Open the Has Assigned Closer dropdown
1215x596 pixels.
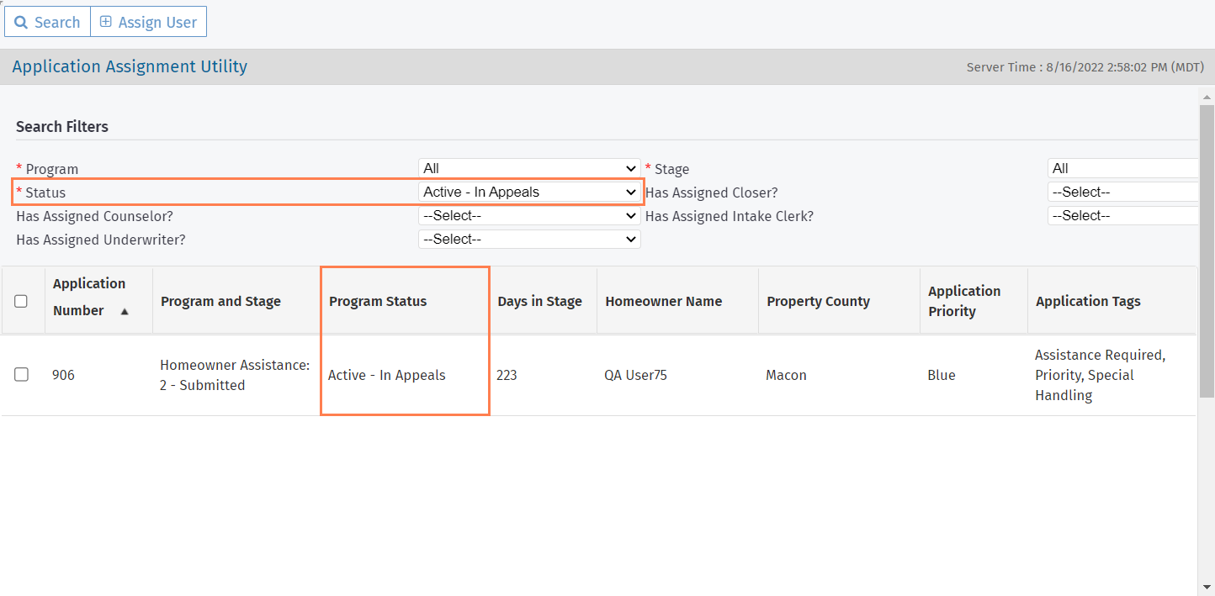pyautogui.click(x=1122, y=192)
